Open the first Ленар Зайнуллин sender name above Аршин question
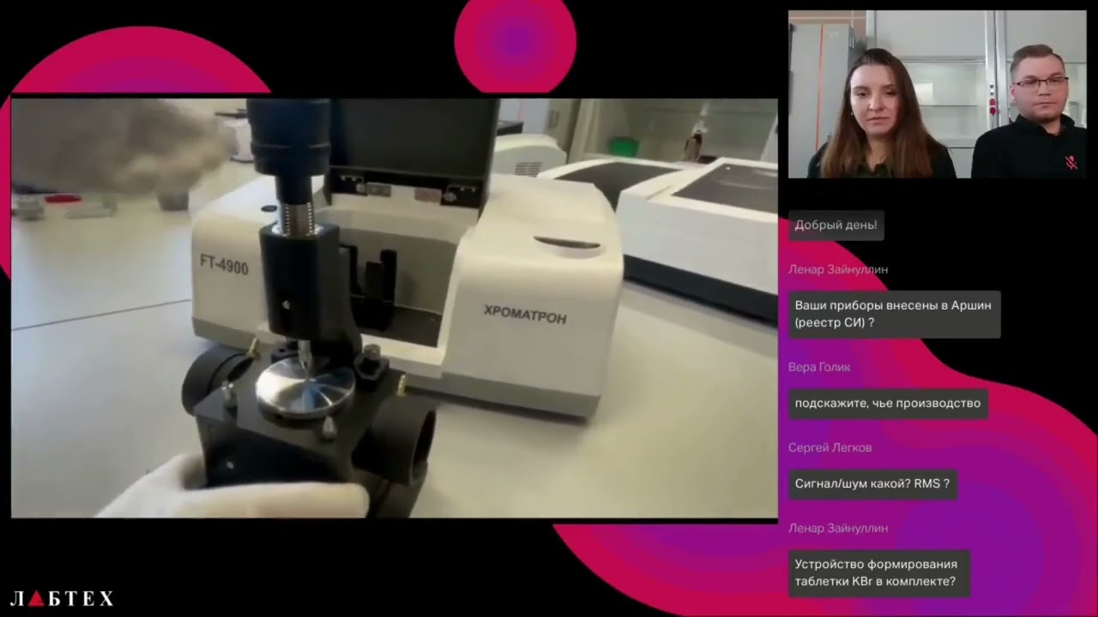 (x=838, y=269)
